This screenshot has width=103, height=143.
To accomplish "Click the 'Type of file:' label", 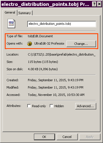I will [15, 36].
